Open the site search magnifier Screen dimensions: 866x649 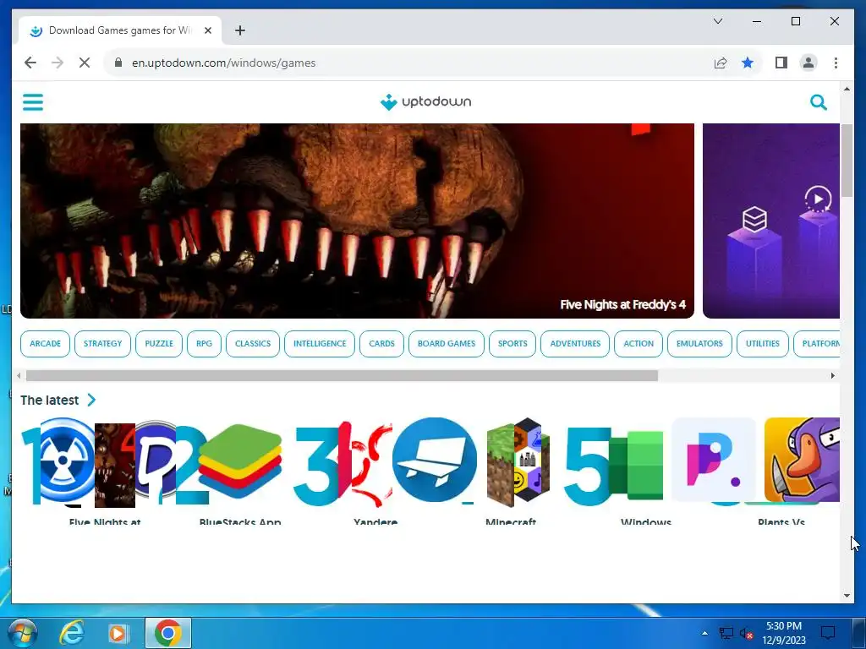[x=818, y=102]
